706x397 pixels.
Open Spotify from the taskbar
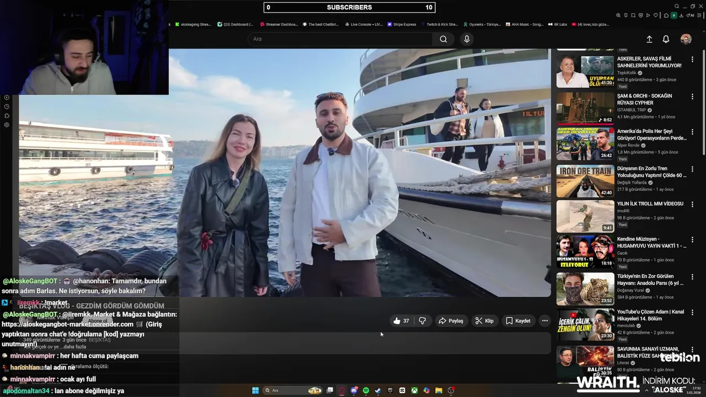pyautogui.click(x=366, y=390)
